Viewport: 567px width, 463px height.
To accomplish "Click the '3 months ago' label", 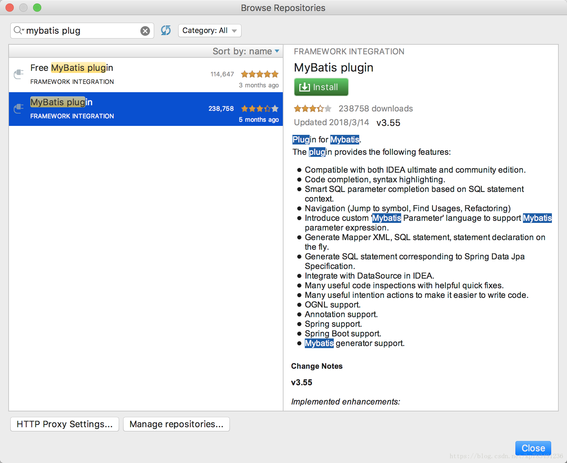I will coord(259,85).
